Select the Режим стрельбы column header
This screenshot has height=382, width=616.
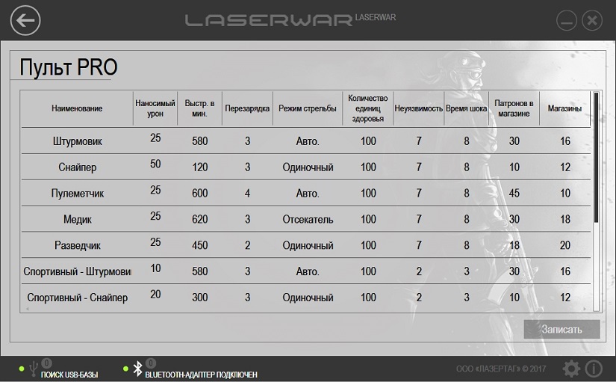[x=308, y=108]
